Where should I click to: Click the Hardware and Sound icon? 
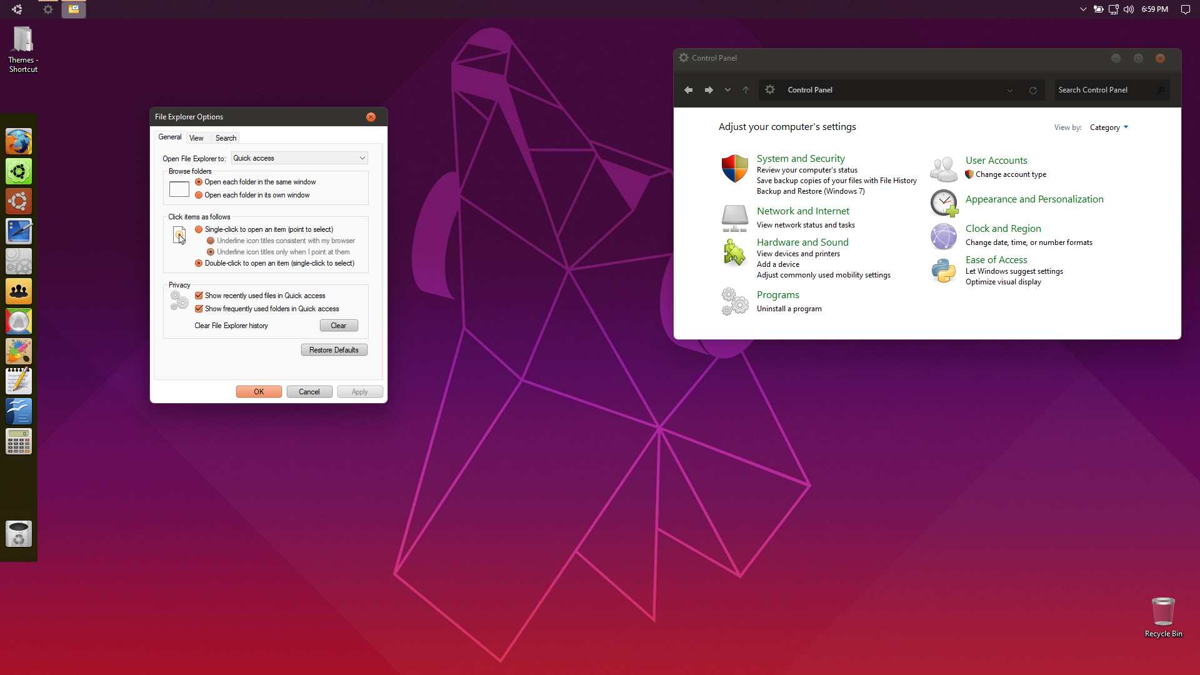point(734,252)
